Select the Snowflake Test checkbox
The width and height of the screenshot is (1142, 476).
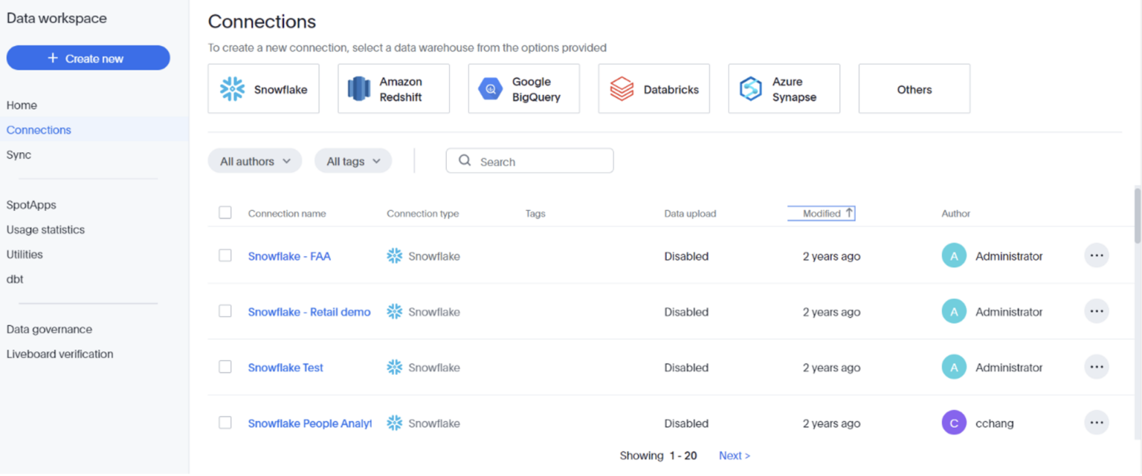click(x=225, y=366)
